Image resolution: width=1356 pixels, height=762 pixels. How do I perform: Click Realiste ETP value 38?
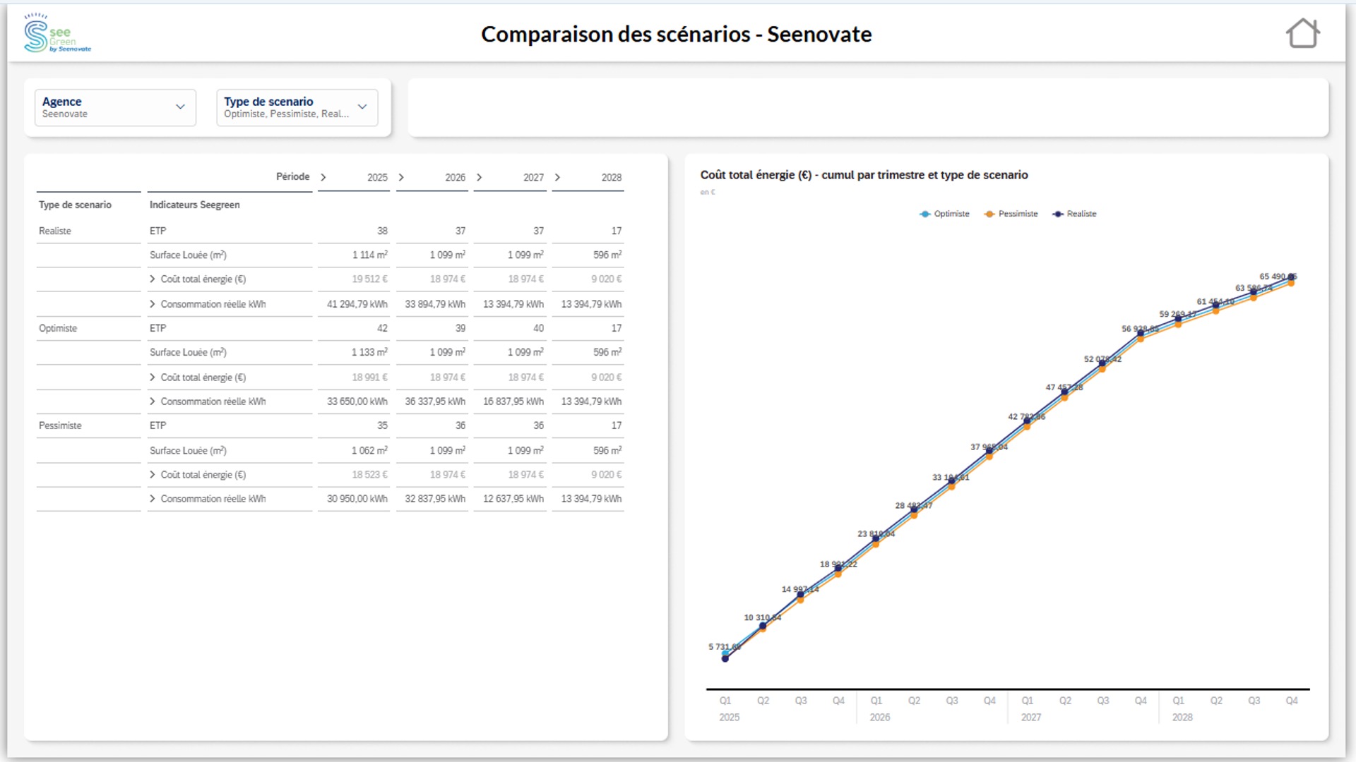point(382,231)
